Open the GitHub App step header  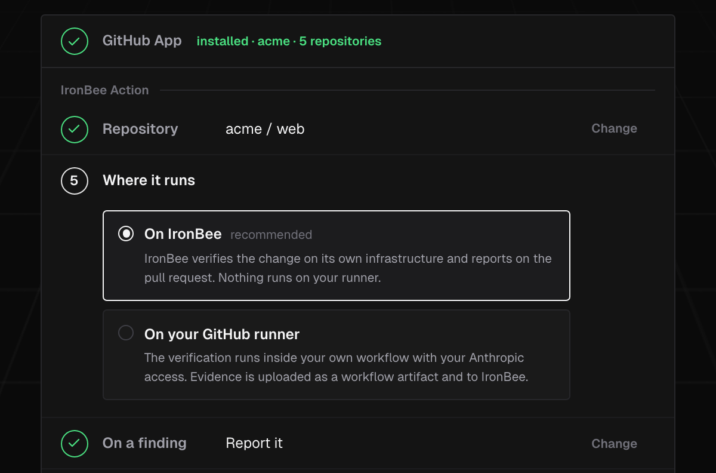click(358, 41)
